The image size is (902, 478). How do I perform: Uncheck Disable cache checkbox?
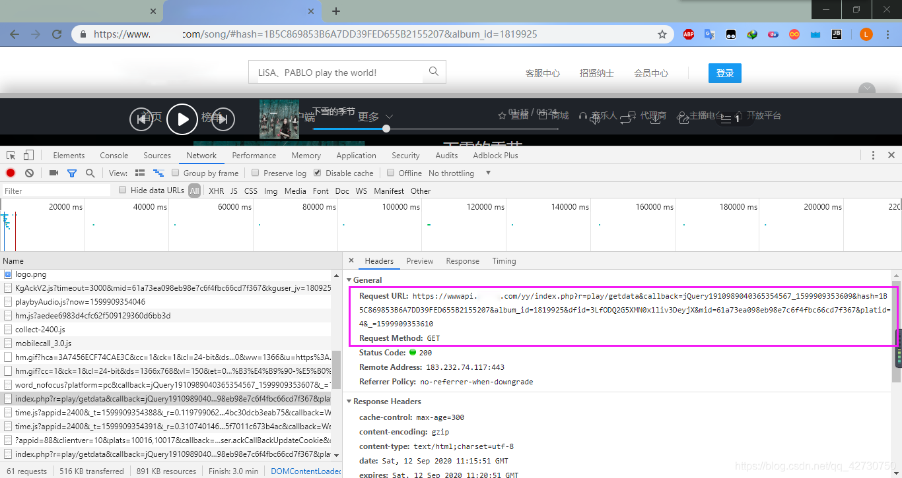coord(318,173)
